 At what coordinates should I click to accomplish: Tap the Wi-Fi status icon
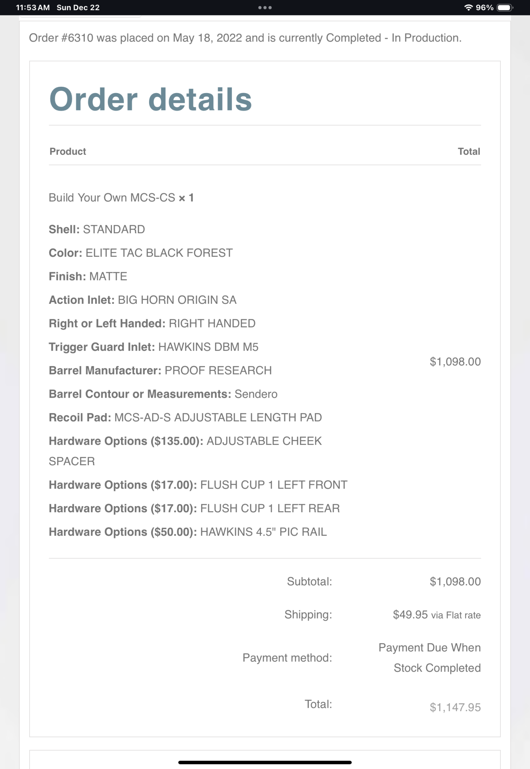pyautogui.click(x=468, y=8)
